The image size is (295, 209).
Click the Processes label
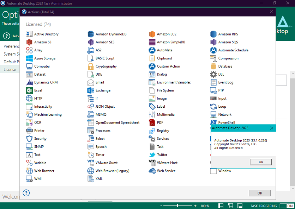[103, 131]
